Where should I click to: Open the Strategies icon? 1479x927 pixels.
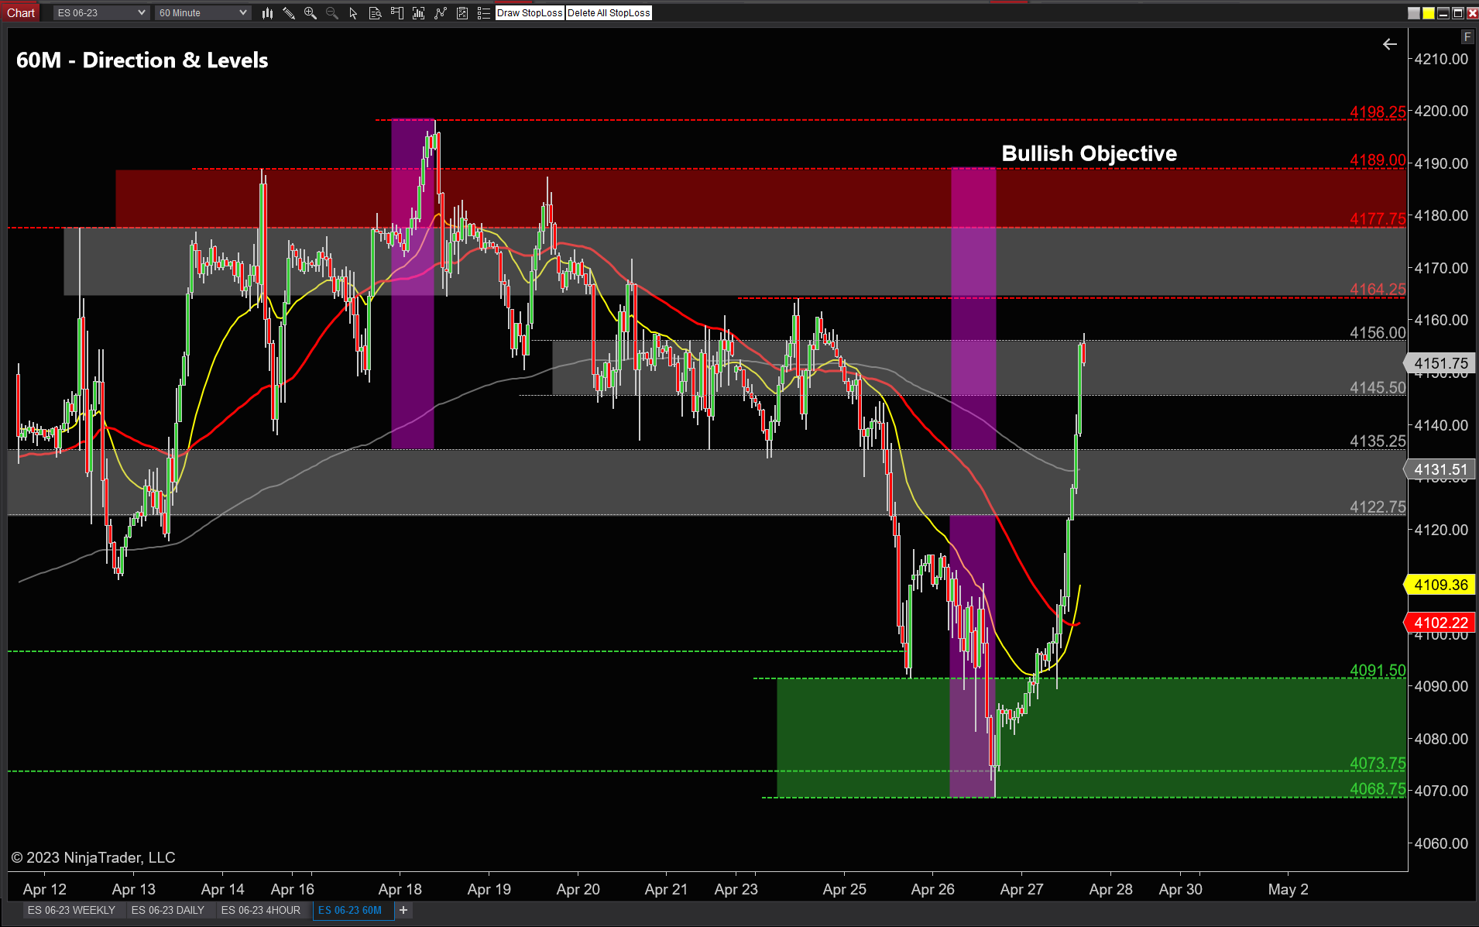462,13
